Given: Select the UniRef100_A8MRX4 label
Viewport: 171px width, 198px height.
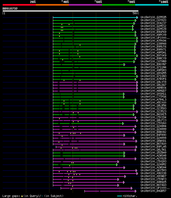Looking at the screenshot, I should (x=153, y=88).
